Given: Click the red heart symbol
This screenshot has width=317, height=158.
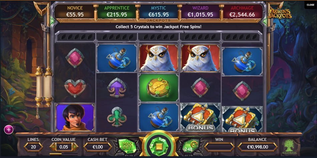Looking at the screenshot, I should 75,88.
